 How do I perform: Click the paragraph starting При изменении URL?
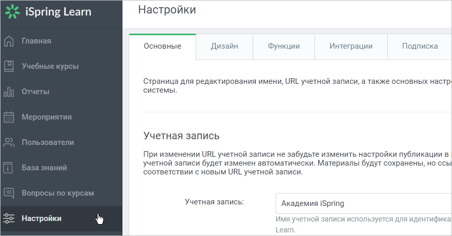coord(297,163)
